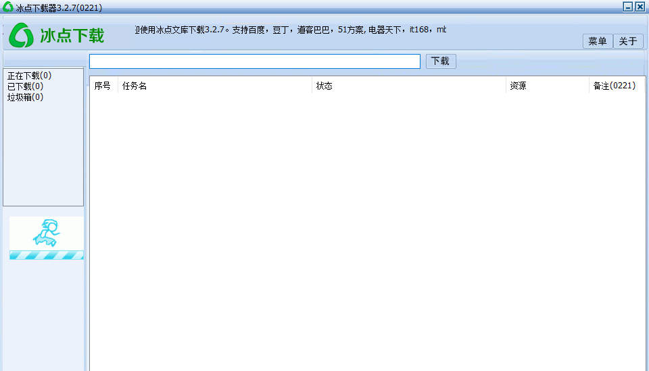Close the 冰点下载器 window

[x=640, y=7]
